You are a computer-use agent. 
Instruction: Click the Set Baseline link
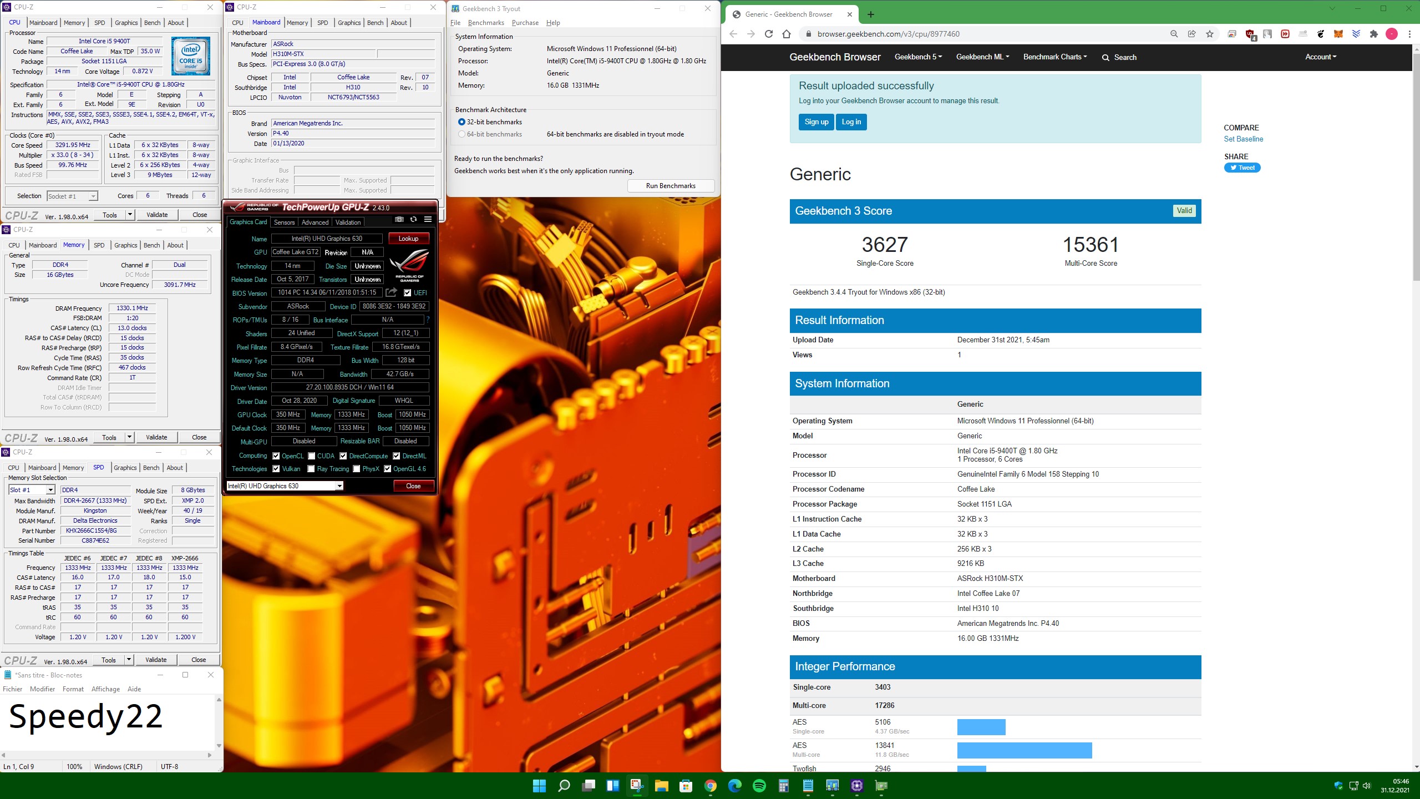1244,139
